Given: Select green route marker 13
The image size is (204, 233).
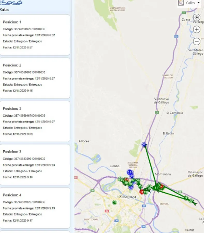Looking at the screenshot, I should pos(145,192).
